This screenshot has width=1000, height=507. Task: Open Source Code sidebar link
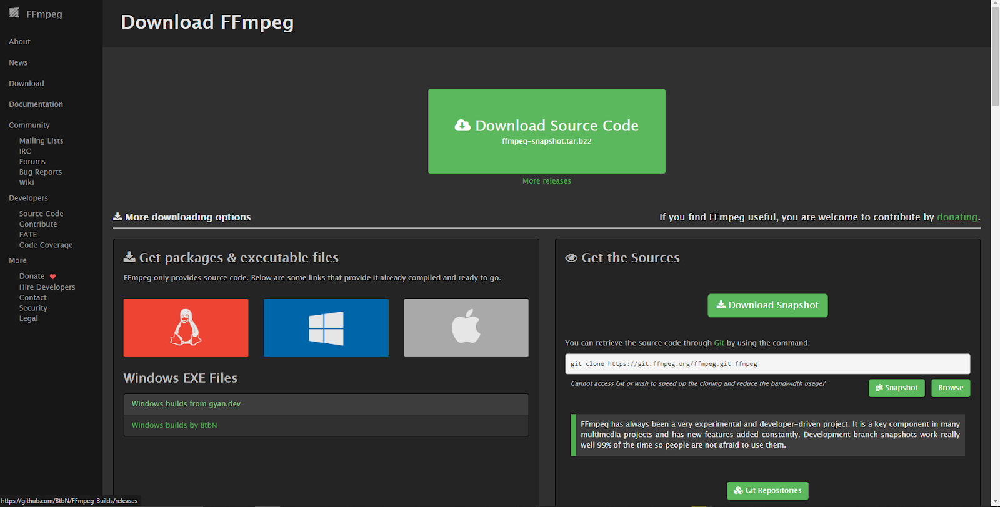coord(41,214)
